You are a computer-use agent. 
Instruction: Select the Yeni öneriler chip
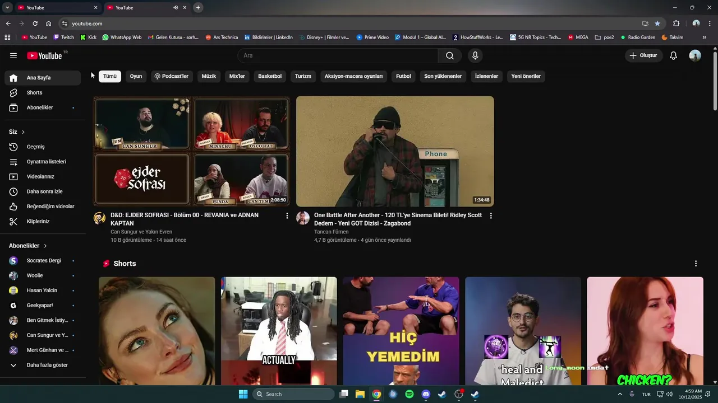click(526, 76)
